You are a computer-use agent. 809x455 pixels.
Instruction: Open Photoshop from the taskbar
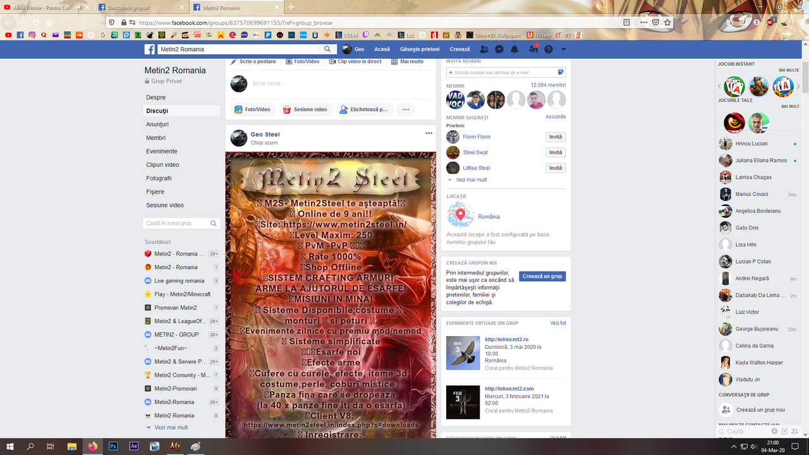[113, 446]
